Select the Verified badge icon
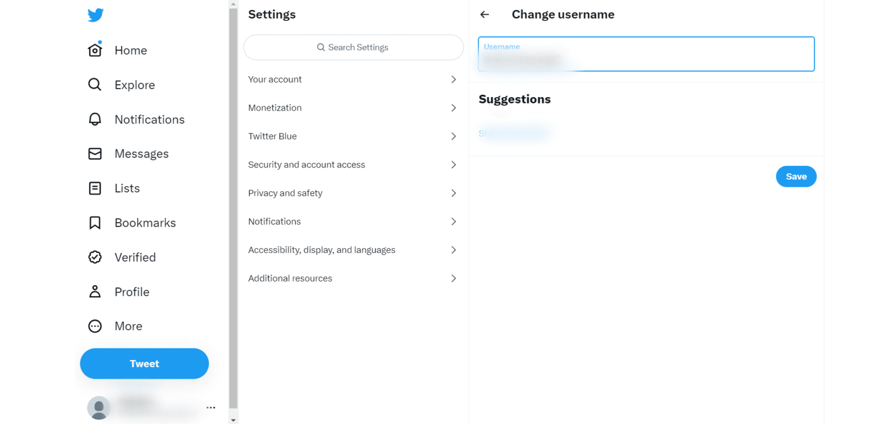 coord(94,256)
